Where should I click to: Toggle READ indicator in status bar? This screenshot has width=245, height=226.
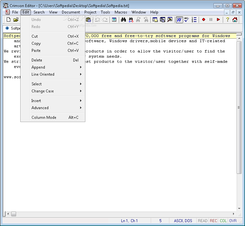203,221
